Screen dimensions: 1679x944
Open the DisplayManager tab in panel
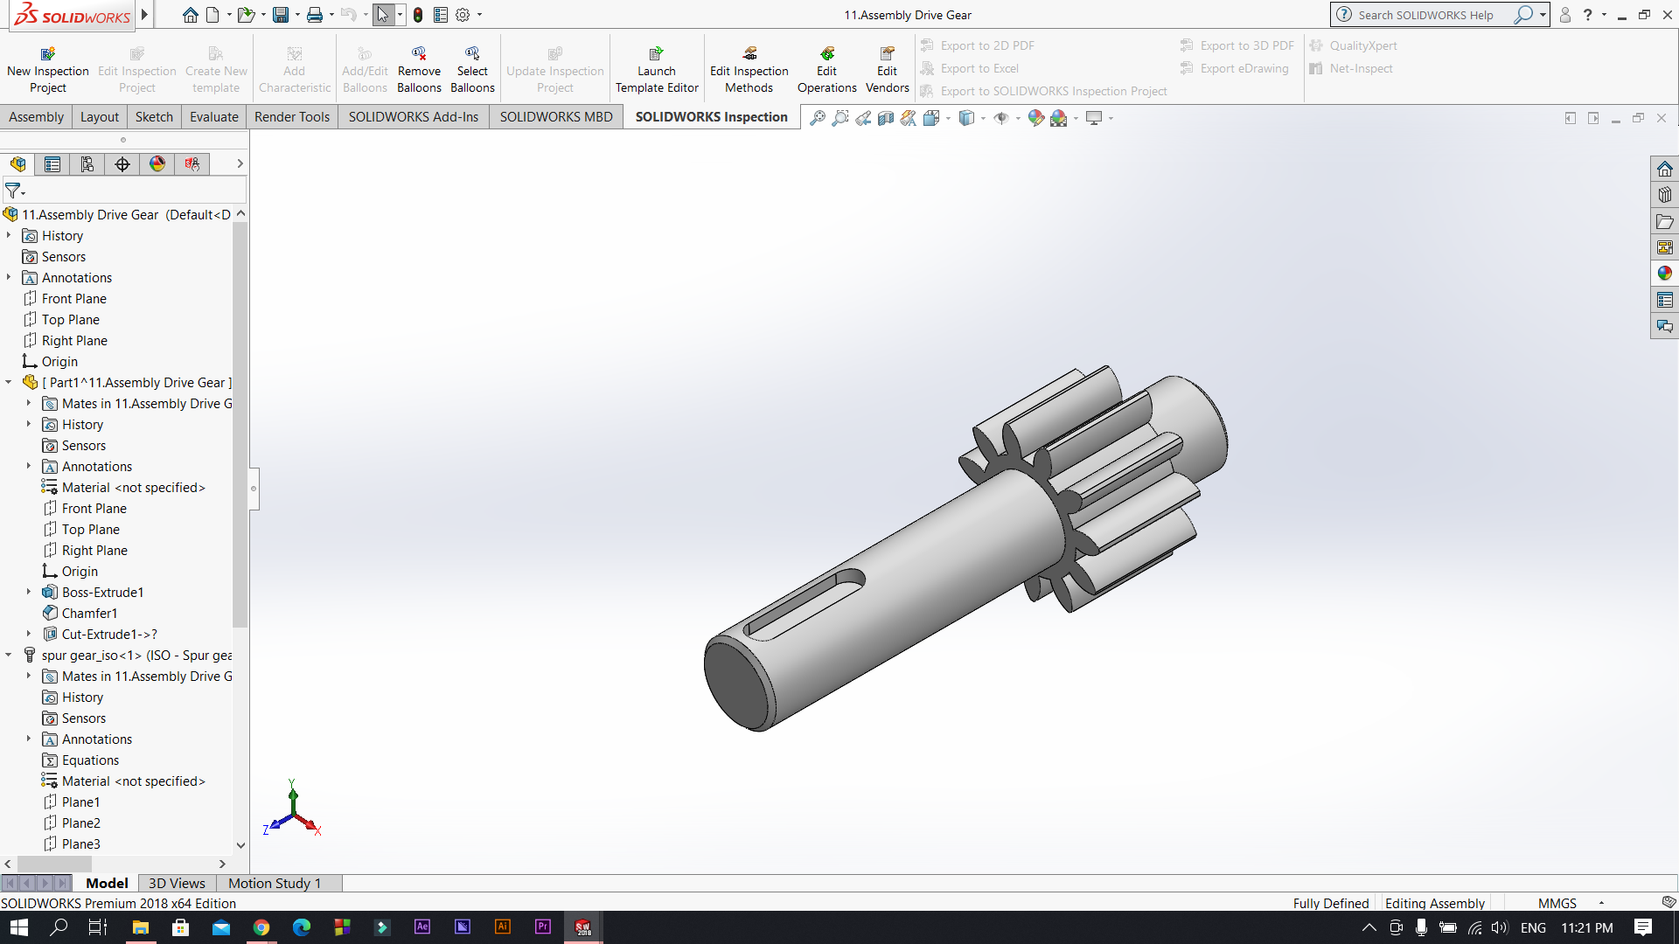coord(157,163)
